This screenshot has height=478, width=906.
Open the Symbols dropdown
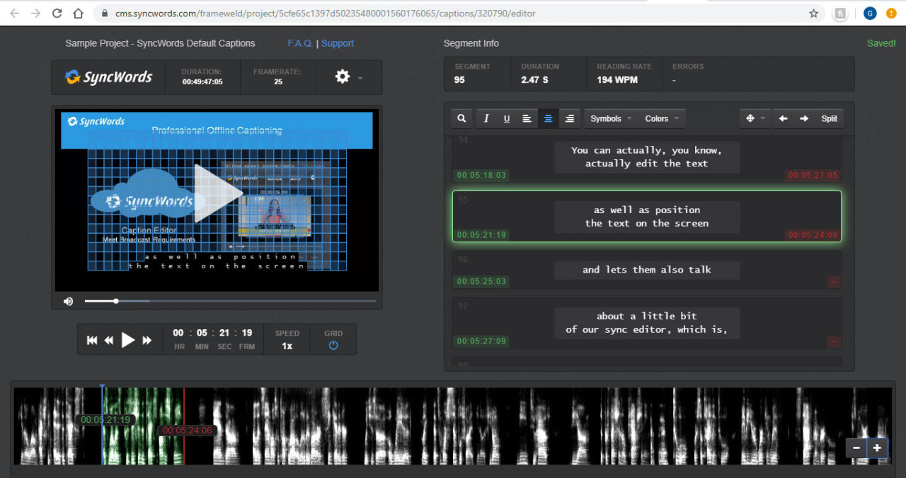click(607, 118)
